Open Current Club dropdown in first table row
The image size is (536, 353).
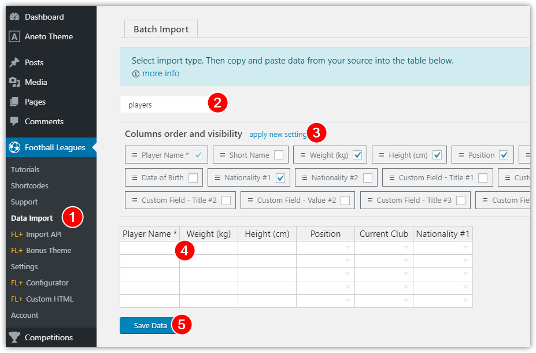[x=406, y=248]
